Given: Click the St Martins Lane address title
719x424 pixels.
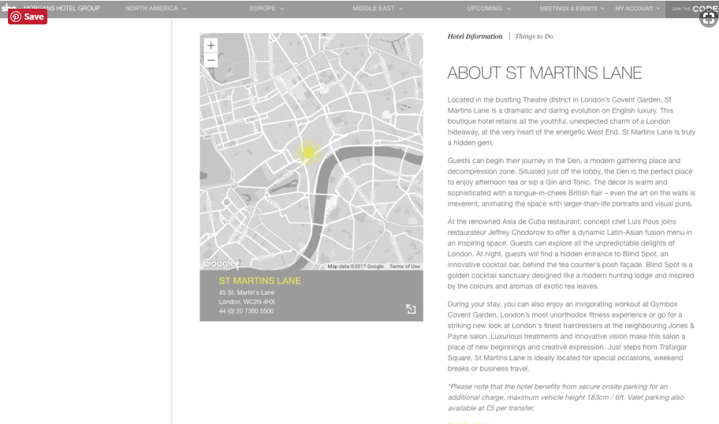Looking at the screenshot, I should 259,281.
